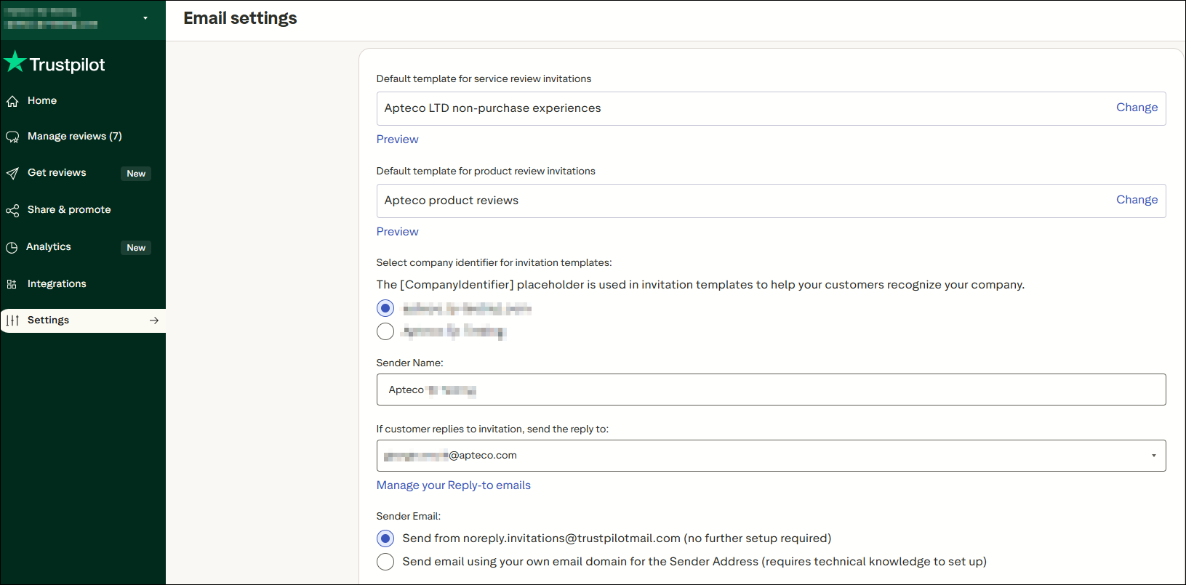Viewport: 1186px width, 585px height.
Task: Click the New badge beside Get reviews
Action: pos(136,174)
